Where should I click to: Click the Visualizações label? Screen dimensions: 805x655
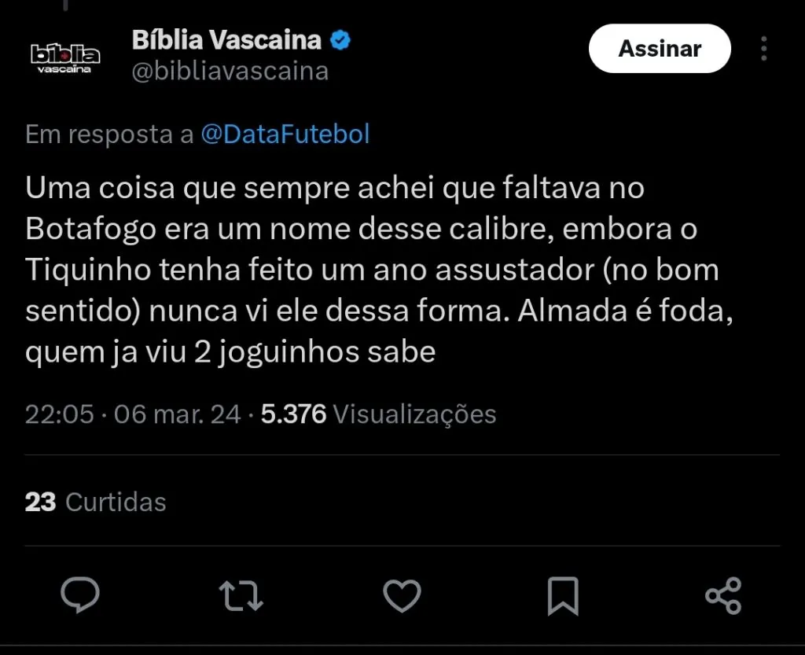pyautogui.click(x=414, y=414)
